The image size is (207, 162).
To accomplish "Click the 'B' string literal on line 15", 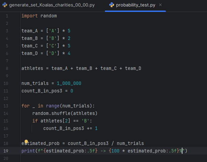I will pos(85,121).
